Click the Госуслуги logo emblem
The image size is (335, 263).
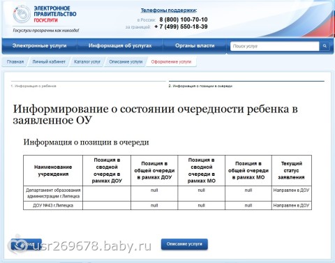22,15
